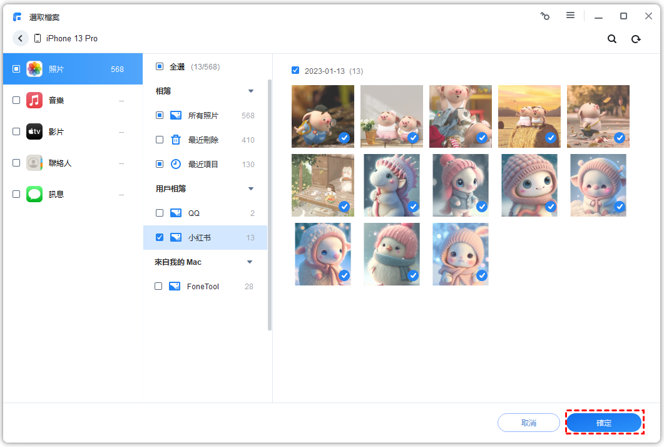Click the Messages (訊息) green icon
The image size is (664, 447).
tap(34, 194)
